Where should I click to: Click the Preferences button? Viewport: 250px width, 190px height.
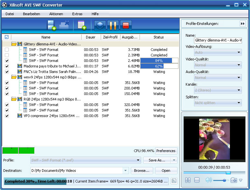click(166, 151)
